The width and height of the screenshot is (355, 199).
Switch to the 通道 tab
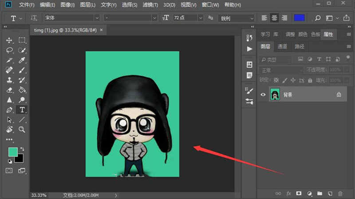coord(282,46)
